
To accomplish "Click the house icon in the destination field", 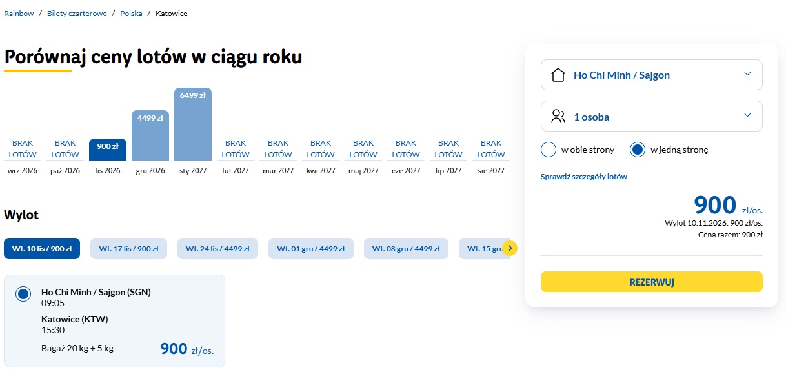I will (558, 75).
